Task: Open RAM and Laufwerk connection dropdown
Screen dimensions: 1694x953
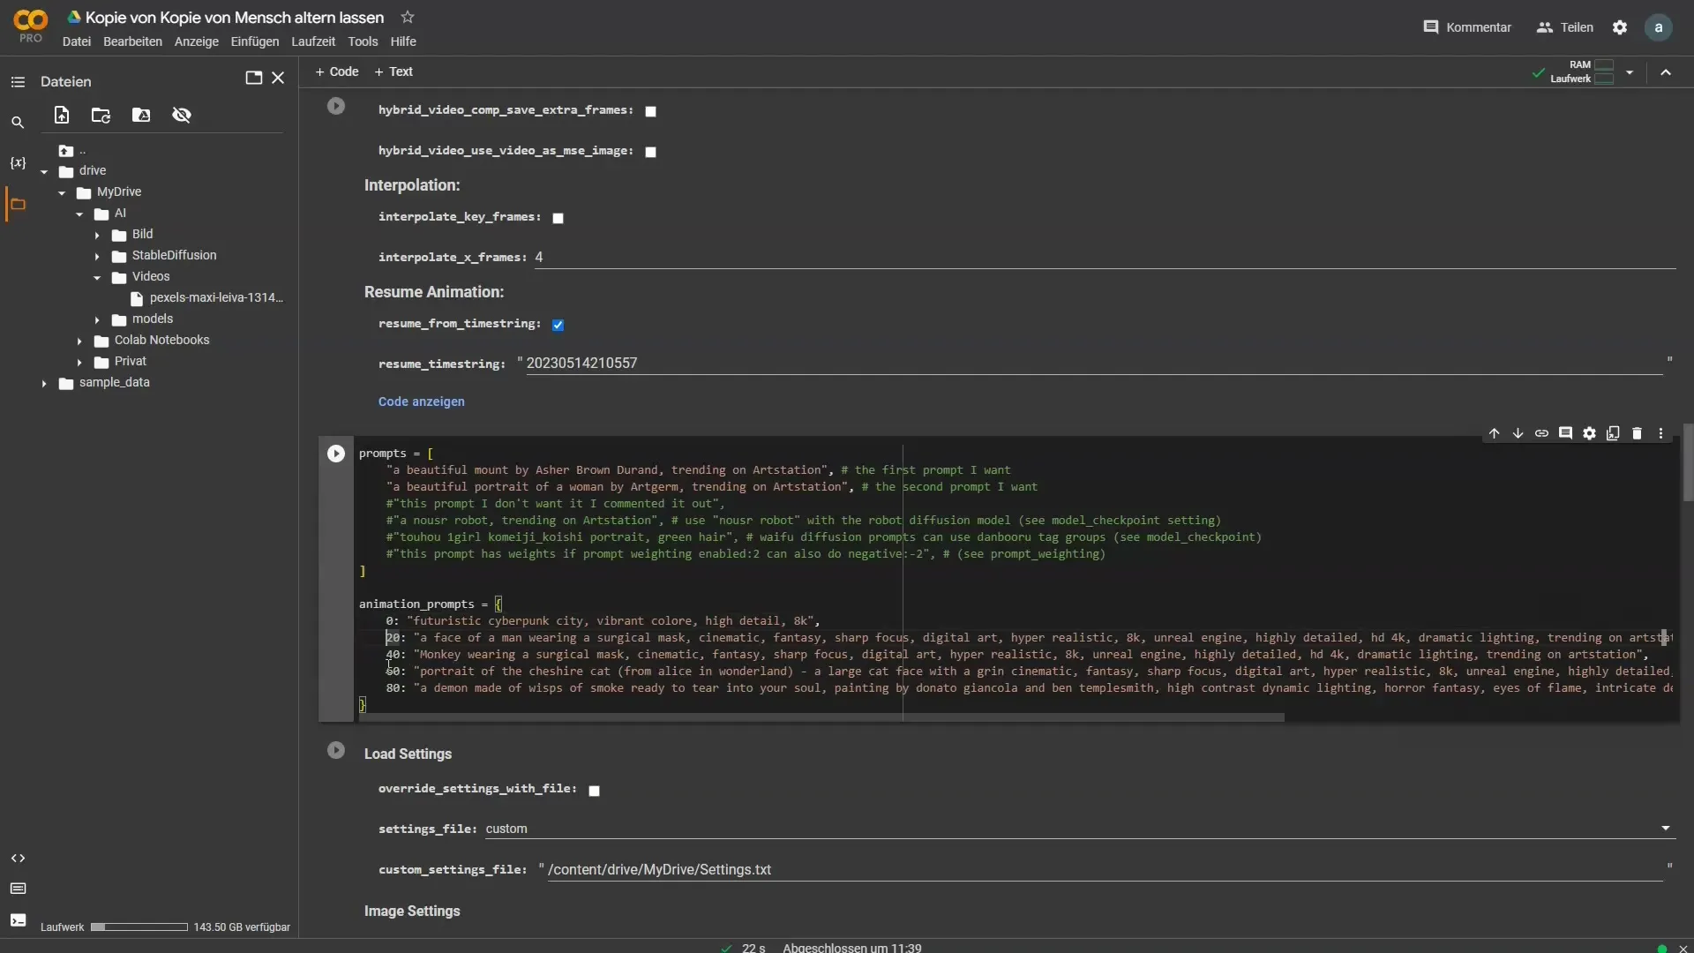Action: click(x=1630, y=72)
